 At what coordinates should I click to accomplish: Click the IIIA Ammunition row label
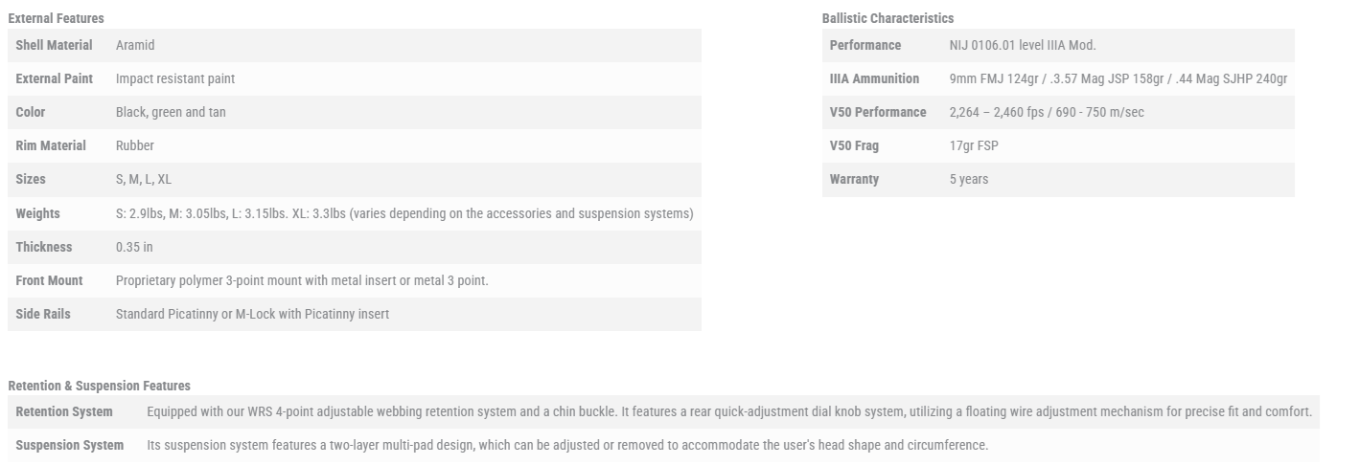pos(874,78)
